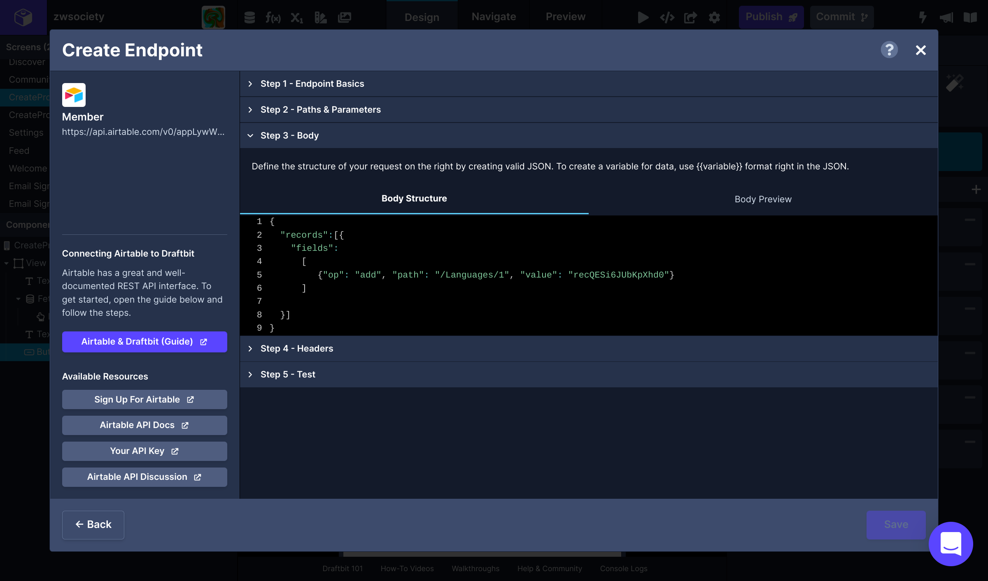Click the magic wand icon behind dialog
988x581 pixels.
pyautogui.click(x=954, y=83)
